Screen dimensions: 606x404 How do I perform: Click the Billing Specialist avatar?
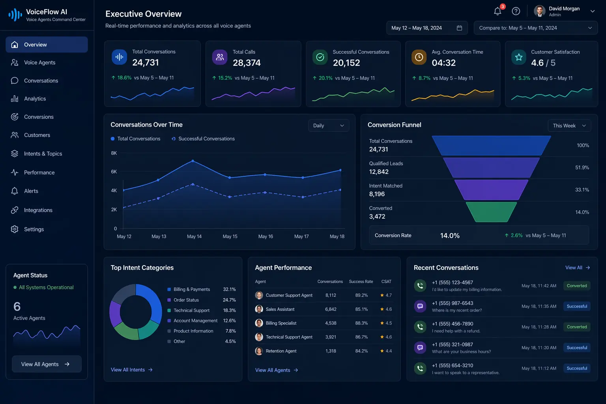259,323
